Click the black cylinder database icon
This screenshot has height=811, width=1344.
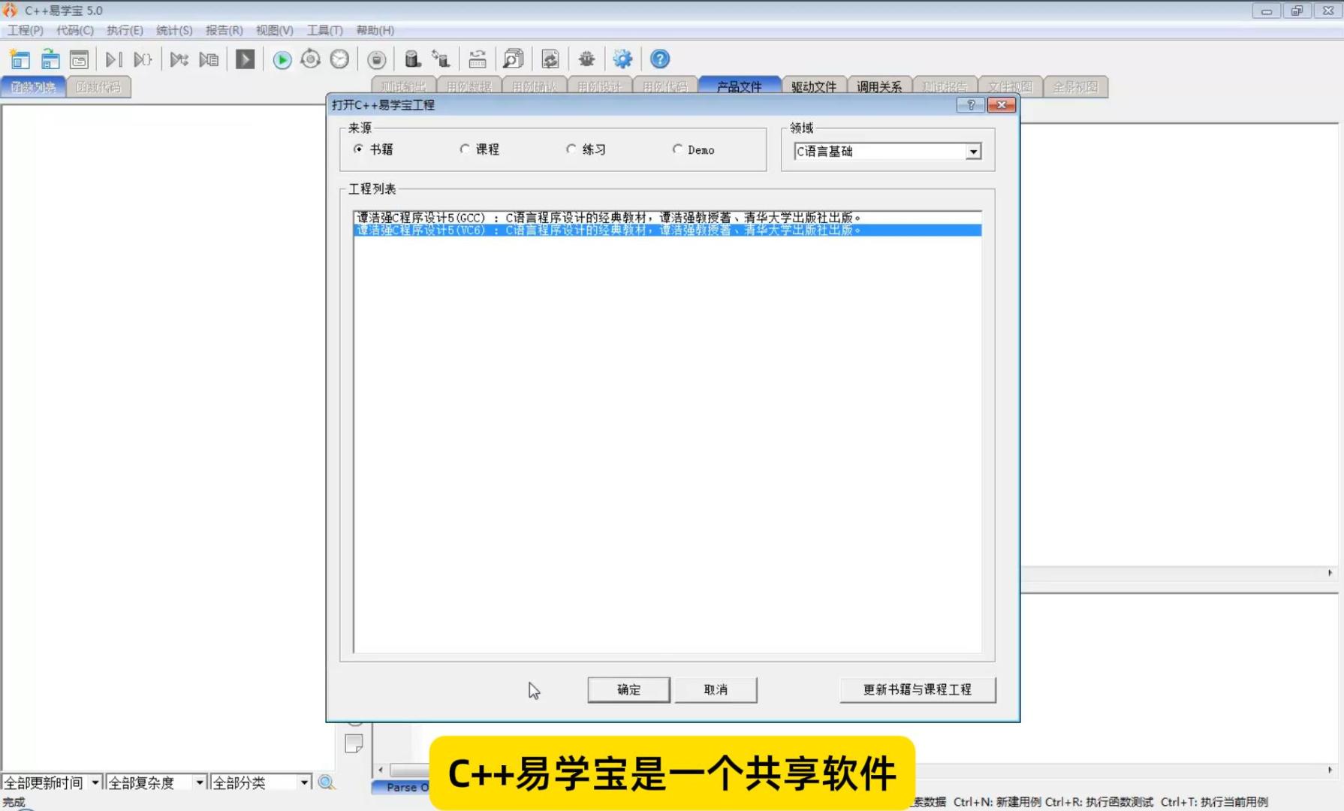(x=411, y=59)
